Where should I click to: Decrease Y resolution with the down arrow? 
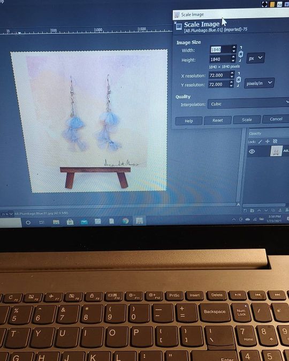coord(231,86)
